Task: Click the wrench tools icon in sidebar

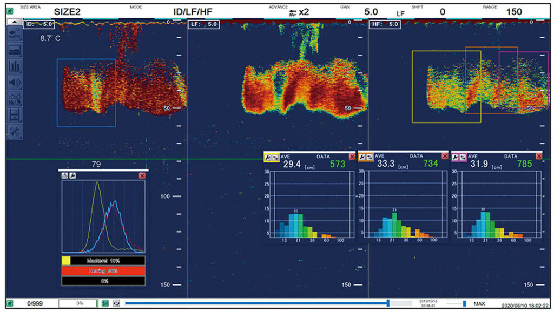Action: (x=15, y=131)
